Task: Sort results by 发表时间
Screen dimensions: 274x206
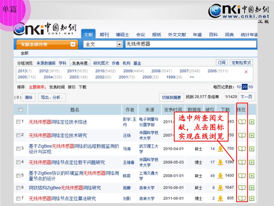Action: coord(57,87)
